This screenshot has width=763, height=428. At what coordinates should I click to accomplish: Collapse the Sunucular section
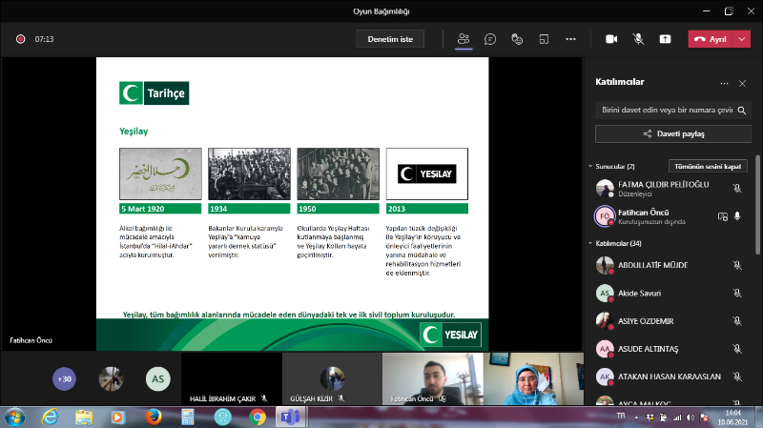click(x=590, y=166)
